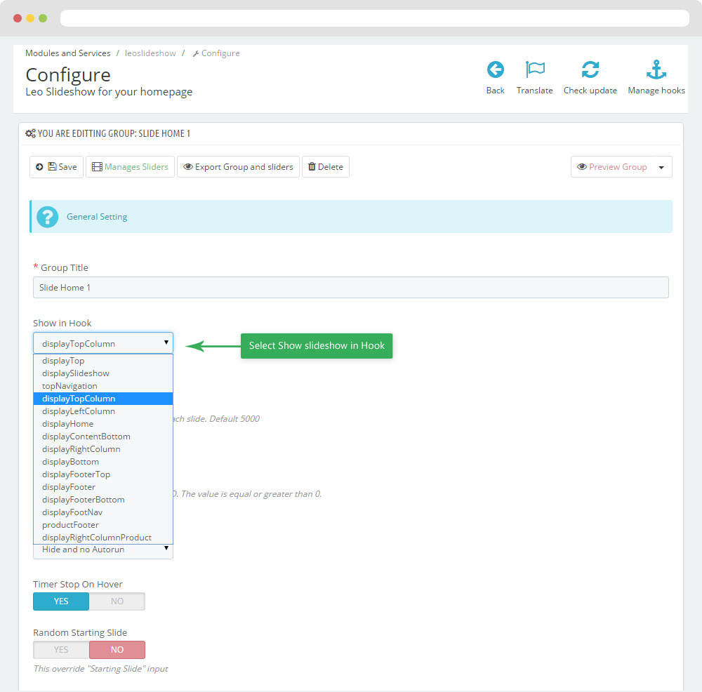
Task: Click the Group Title input field
Action: (x=350, y=288)
